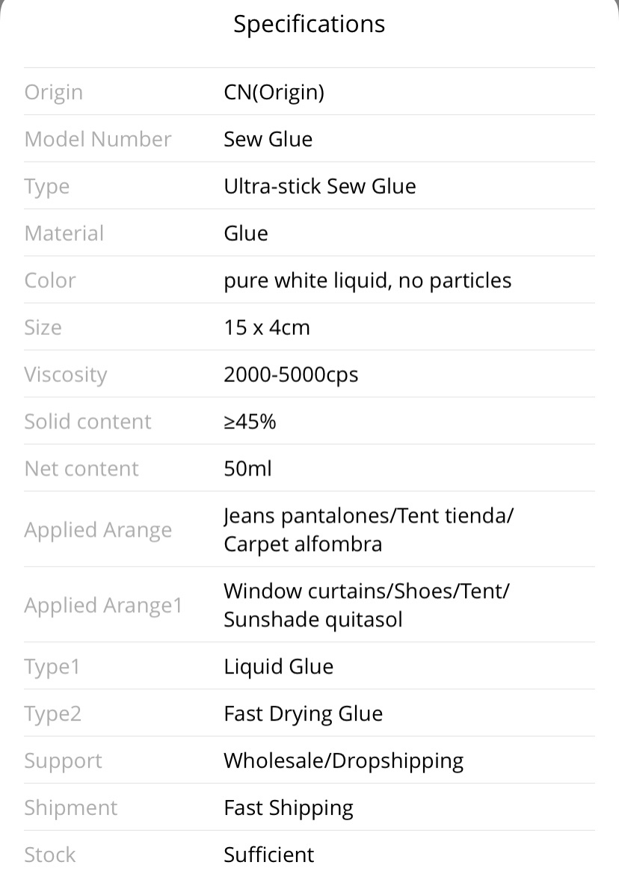The width and height of the screenshot is (619, 874).
Task: Tap the Fast Shipping value
Action: [x=289, y=808]
